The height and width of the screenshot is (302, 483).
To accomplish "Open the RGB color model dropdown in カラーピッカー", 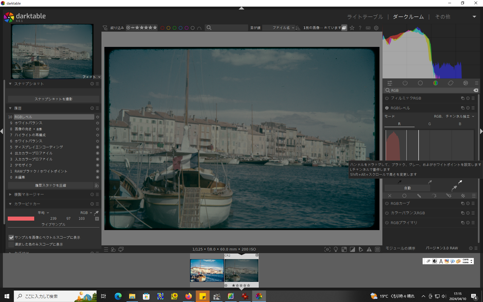I will click(86, 213).
